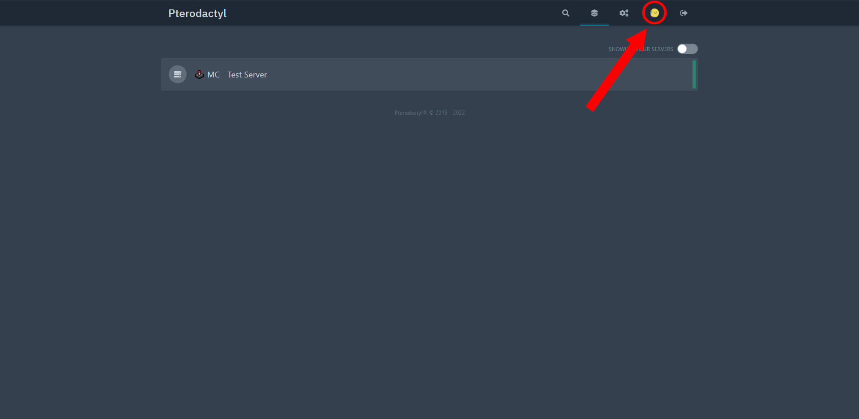Select the stacked layers server list icon
Viewport: 859px width, 419px height.
(594, 13)
